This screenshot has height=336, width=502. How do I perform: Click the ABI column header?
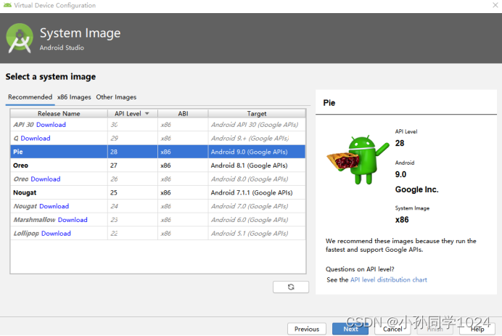183,113
